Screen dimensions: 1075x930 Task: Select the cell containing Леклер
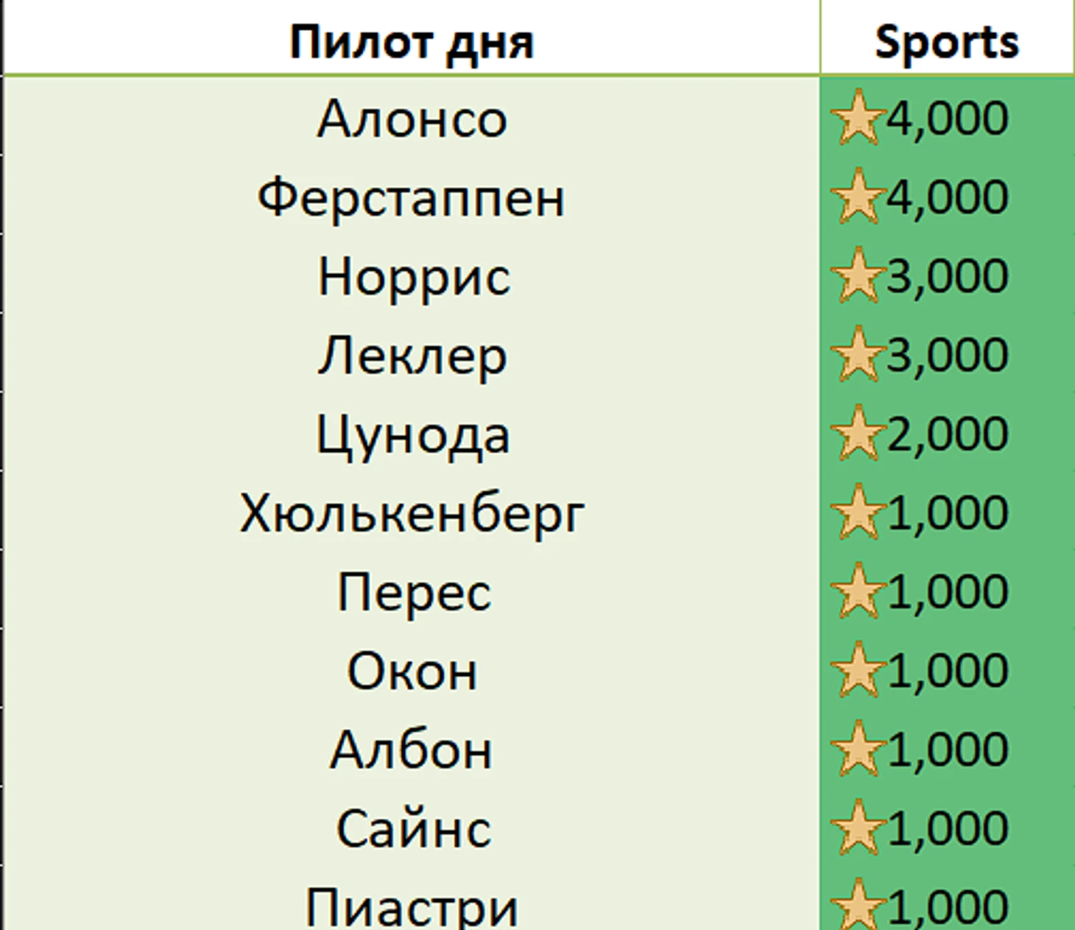point(412,356)
